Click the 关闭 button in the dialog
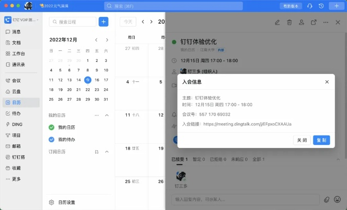Viewport: 347px width, 210px height. tap(302, 140)
